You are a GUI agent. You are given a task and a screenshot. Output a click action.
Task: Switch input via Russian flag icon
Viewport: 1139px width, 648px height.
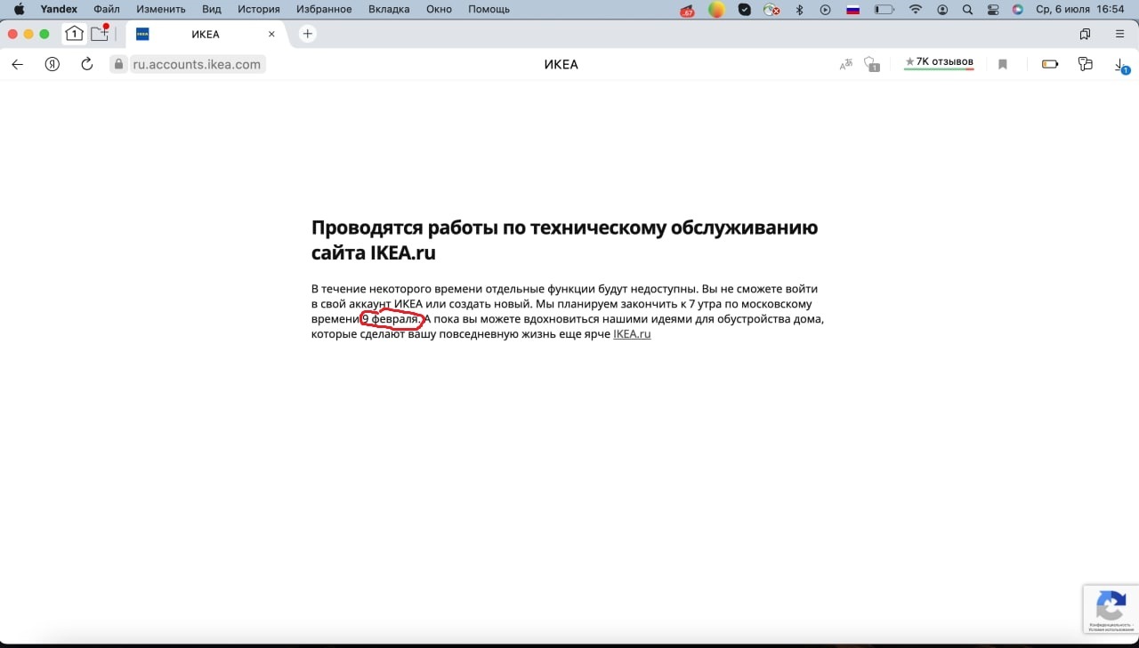(852, 10)
